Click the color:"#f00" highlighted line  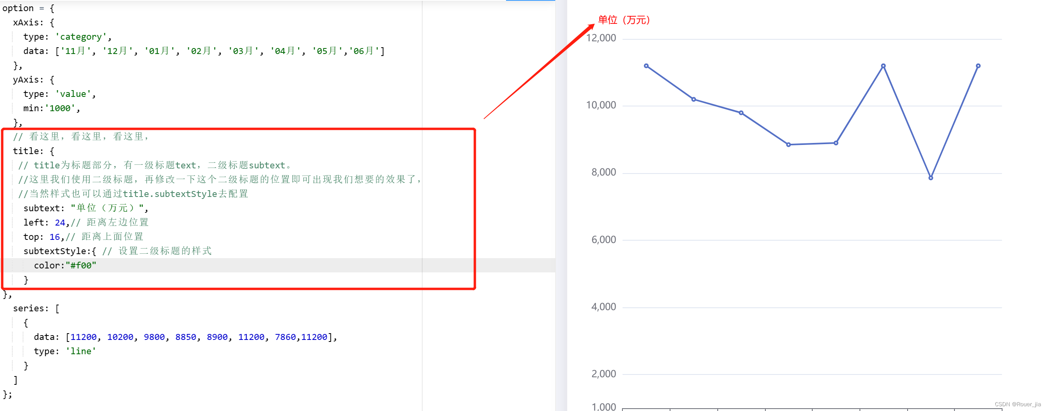coord(65,265)
